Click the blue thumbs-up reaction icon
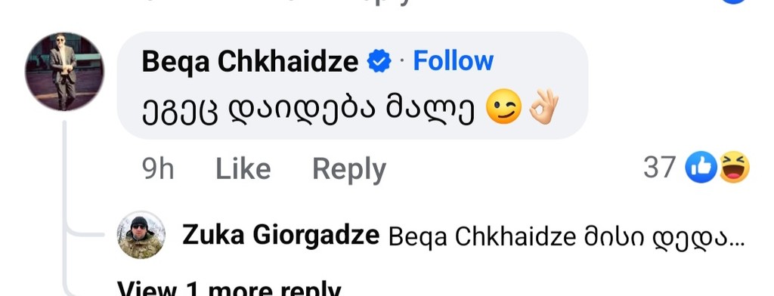Image resolution: width=774 pixels, height=296 pixels. [x=701, y=167]
